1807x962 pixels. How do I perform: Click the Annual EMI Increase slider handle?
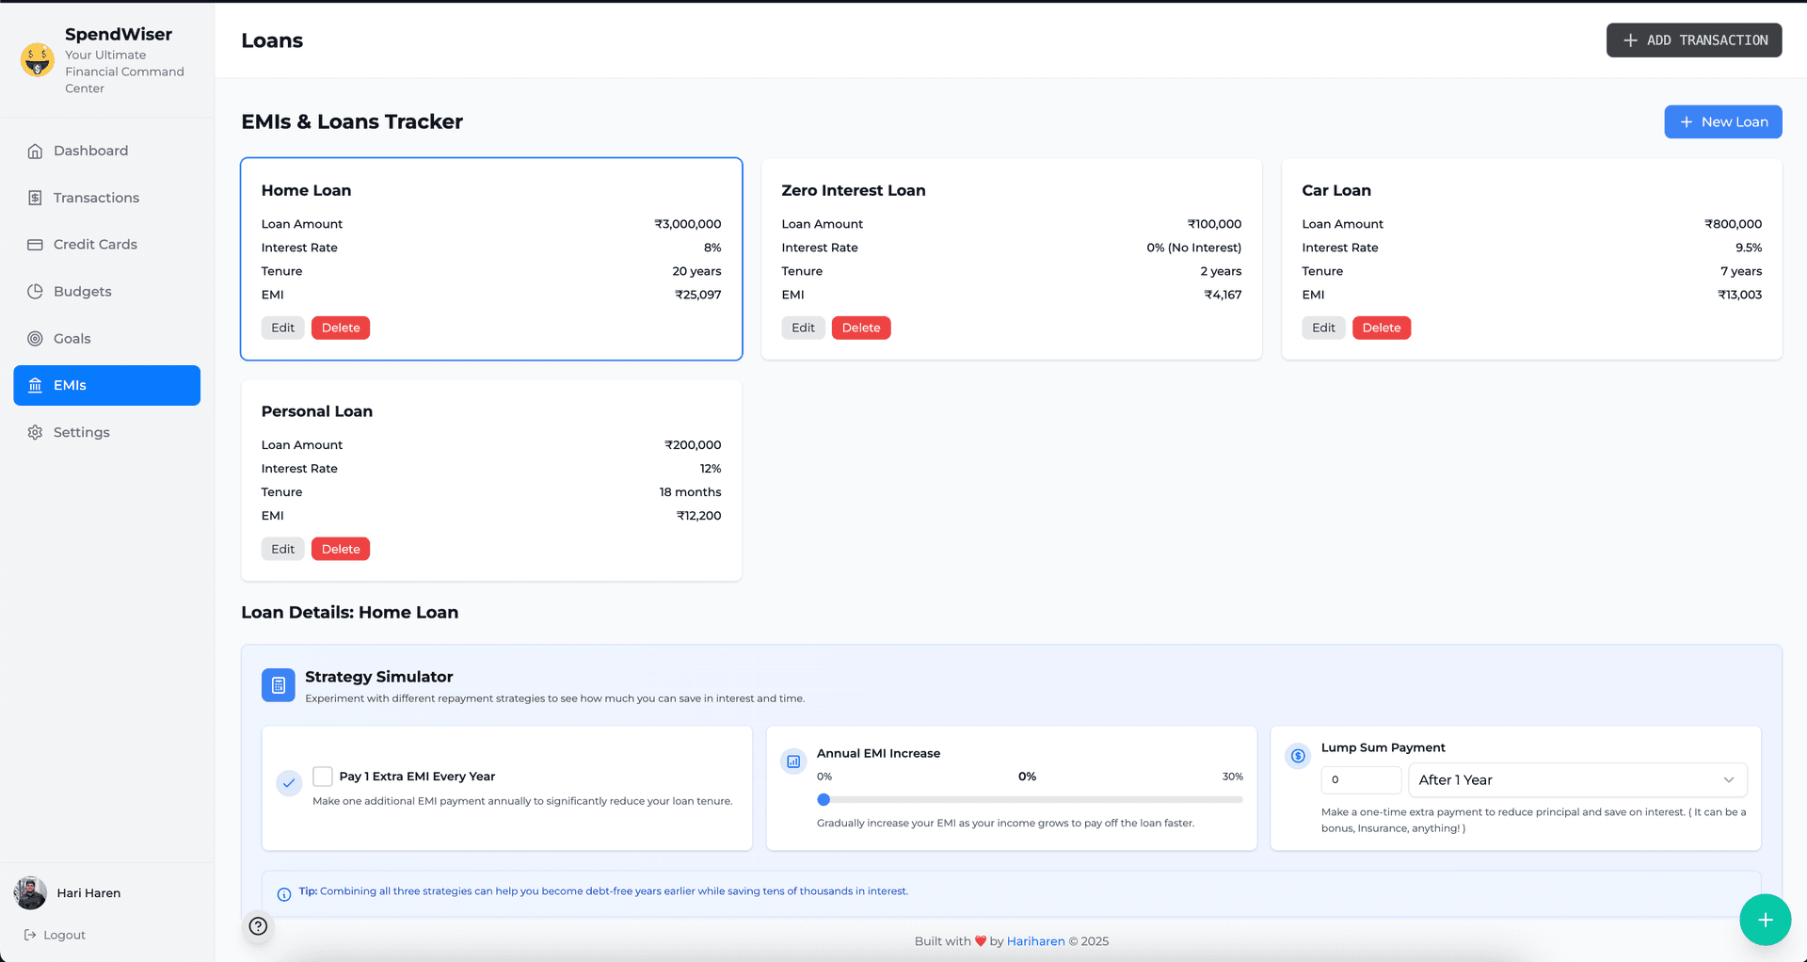(824, 800)
